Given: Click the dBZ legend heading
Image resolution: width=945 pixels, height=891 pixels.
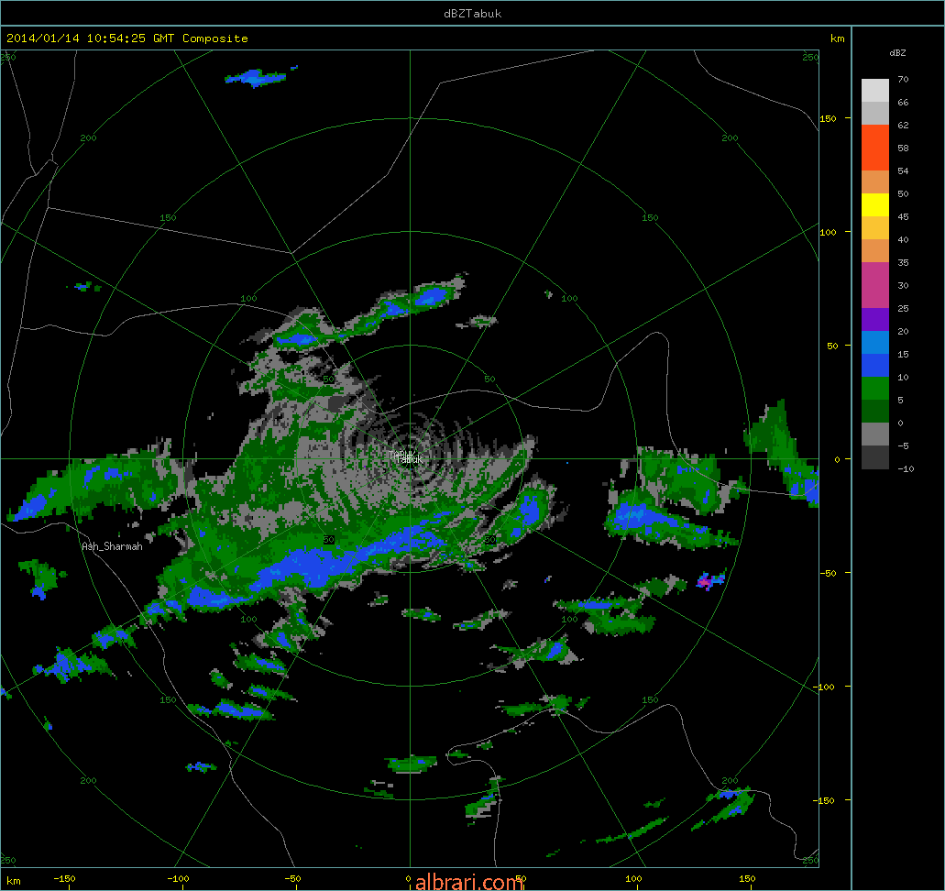Looking at the screenshot, I should tap(897, 53).
